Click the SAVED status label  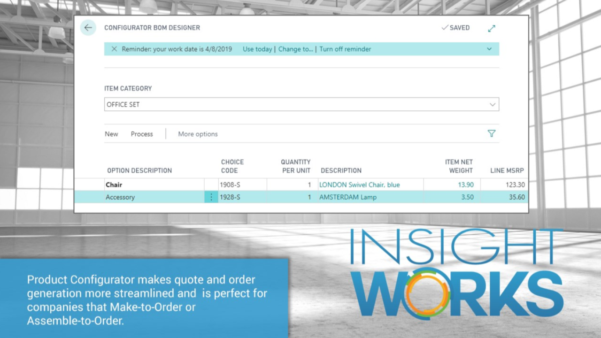tap(459, 28)
